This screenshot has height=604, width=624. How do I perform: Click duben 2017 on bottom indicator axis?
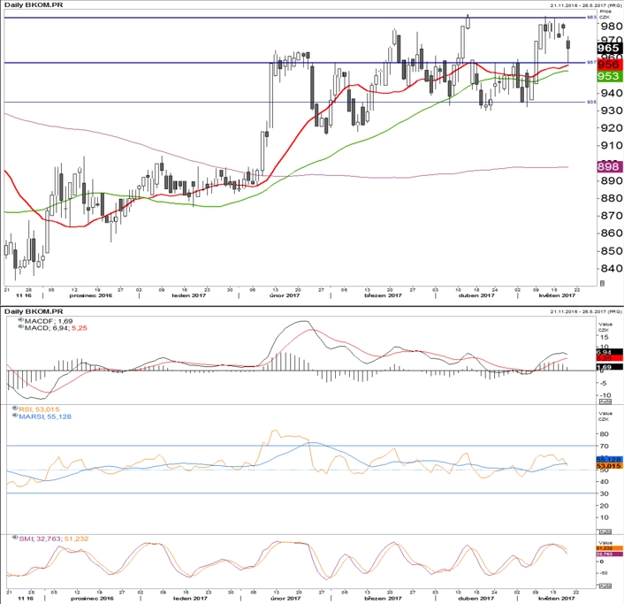coord(476,599)
